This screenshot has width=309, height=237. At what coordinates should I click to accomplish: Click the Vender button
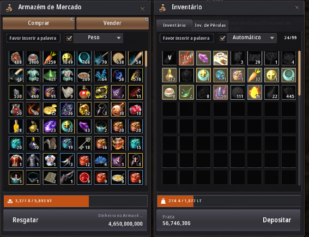pyautogui.click(x=112, y=23)
